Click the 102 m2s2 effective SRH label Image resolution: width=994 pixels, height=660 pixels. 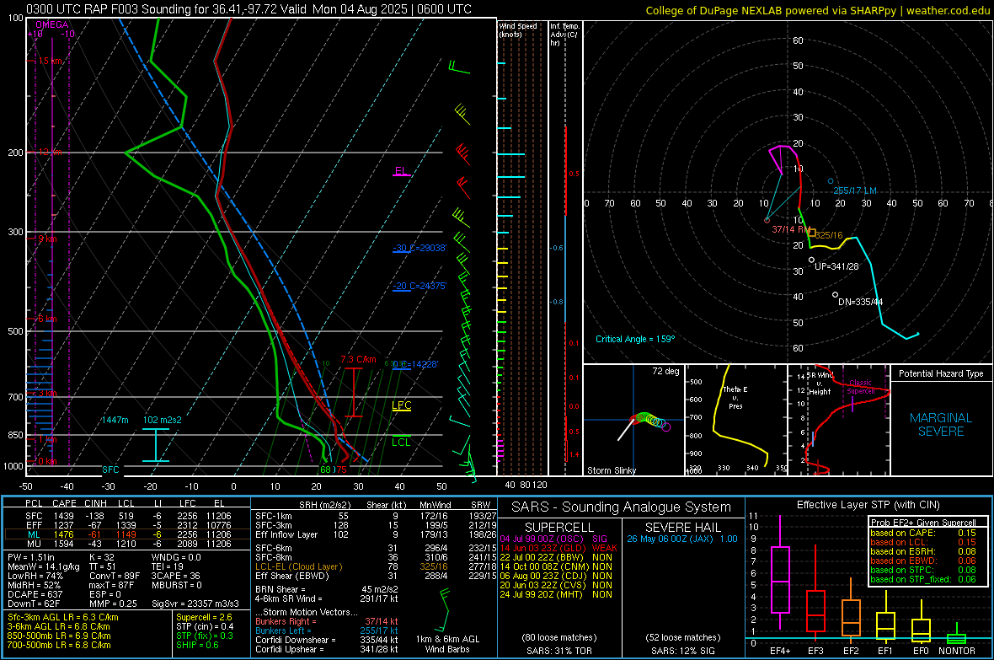click(x=163, y=420)
